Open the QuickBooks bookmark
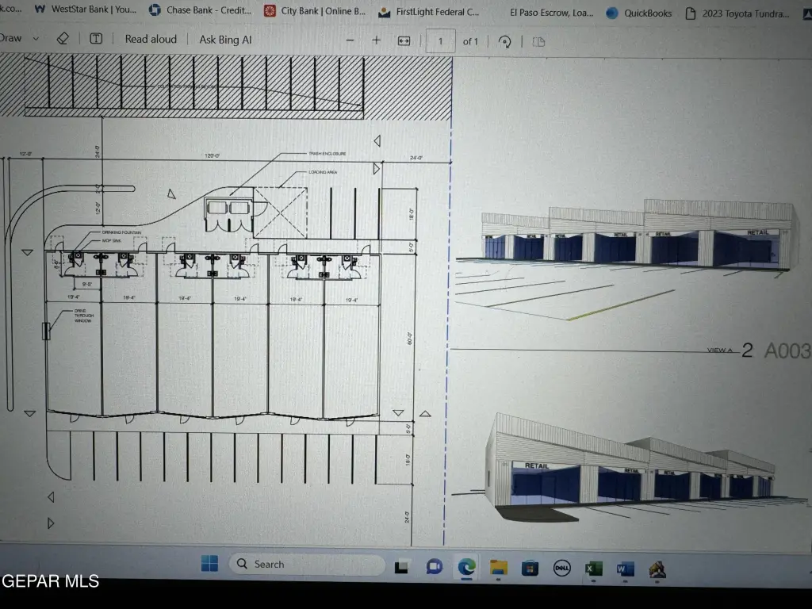The image size is (812, 609). (x=638, y=13)
